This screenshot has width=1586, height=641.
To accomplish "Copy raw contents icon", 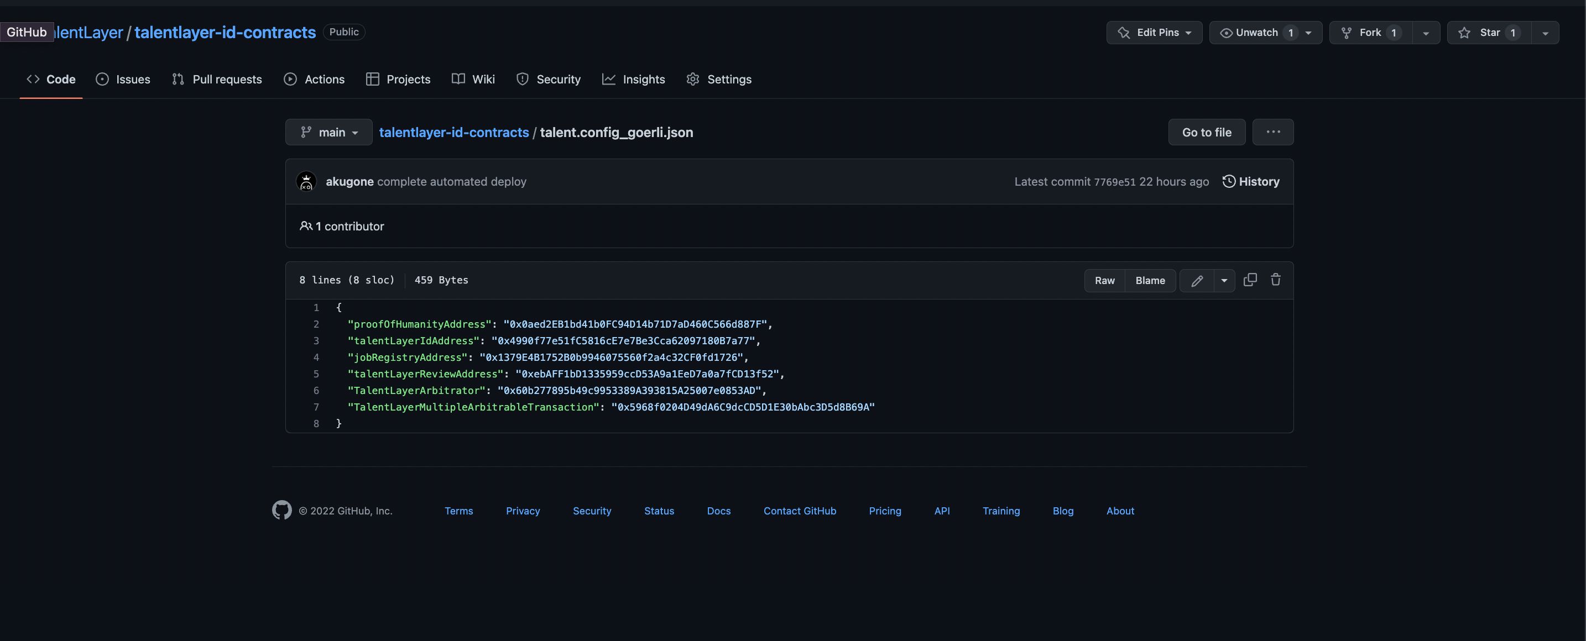I will click(1250, 280).
